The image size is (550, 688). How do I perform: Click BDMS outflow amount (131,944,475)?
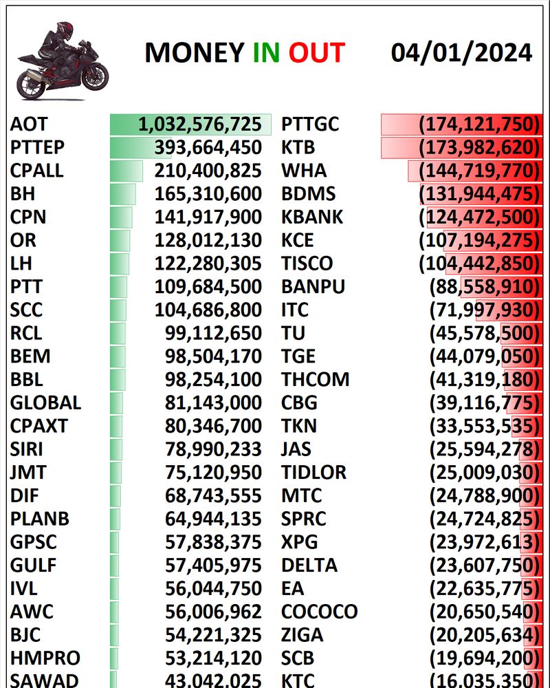pyautogui.click(x=478, y=194)
